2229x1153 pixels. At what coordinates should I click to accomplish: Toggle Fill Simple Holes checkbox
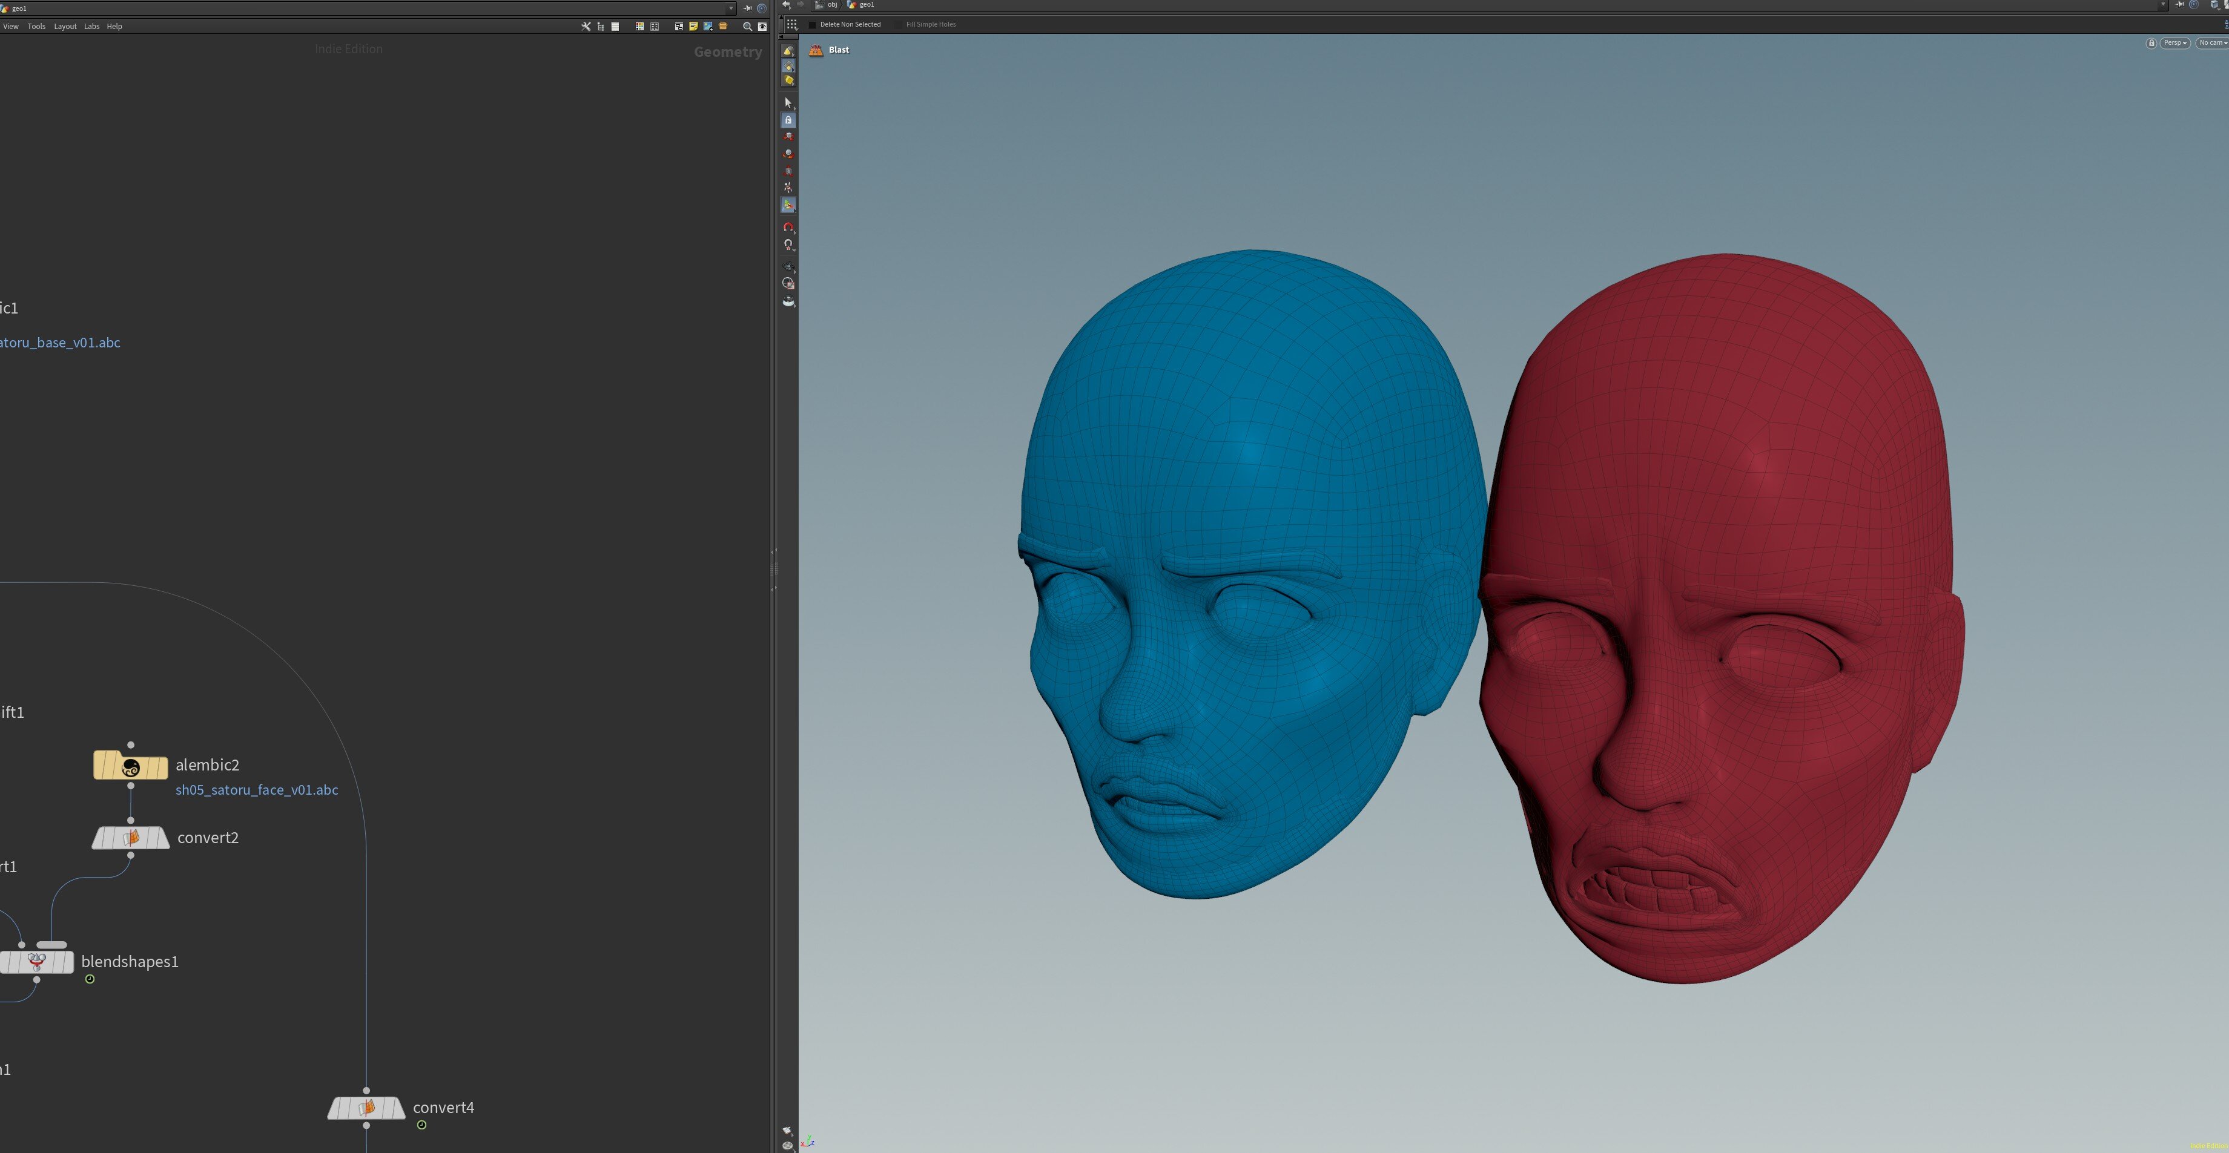click(x=898, y=24)
